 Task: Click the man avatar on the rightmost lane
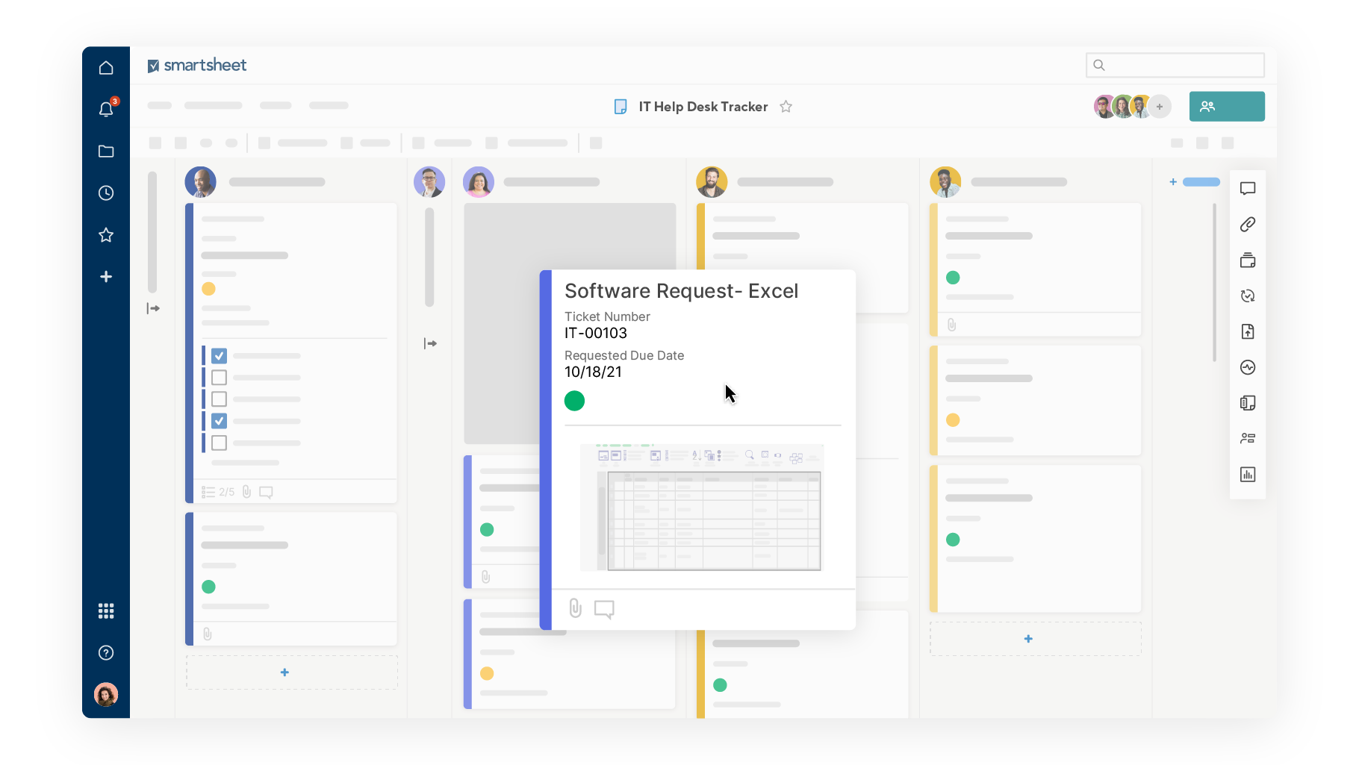tap(945, 182)
